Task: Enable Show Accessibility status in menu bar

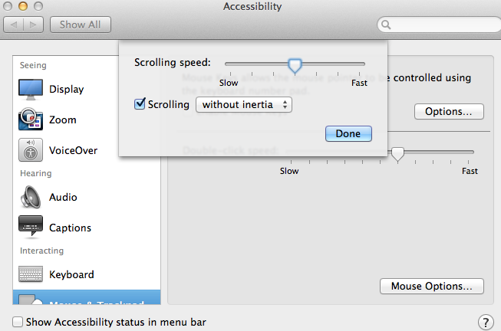Action: coord(18,323)
